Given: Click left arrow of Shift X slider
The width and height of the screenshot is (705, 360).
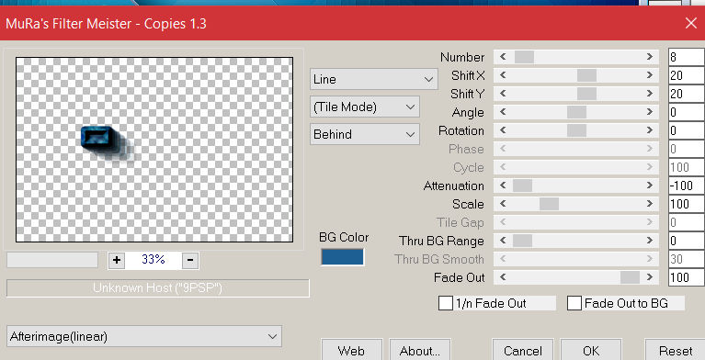Looking at the screenshot, I should click(503, 75).
